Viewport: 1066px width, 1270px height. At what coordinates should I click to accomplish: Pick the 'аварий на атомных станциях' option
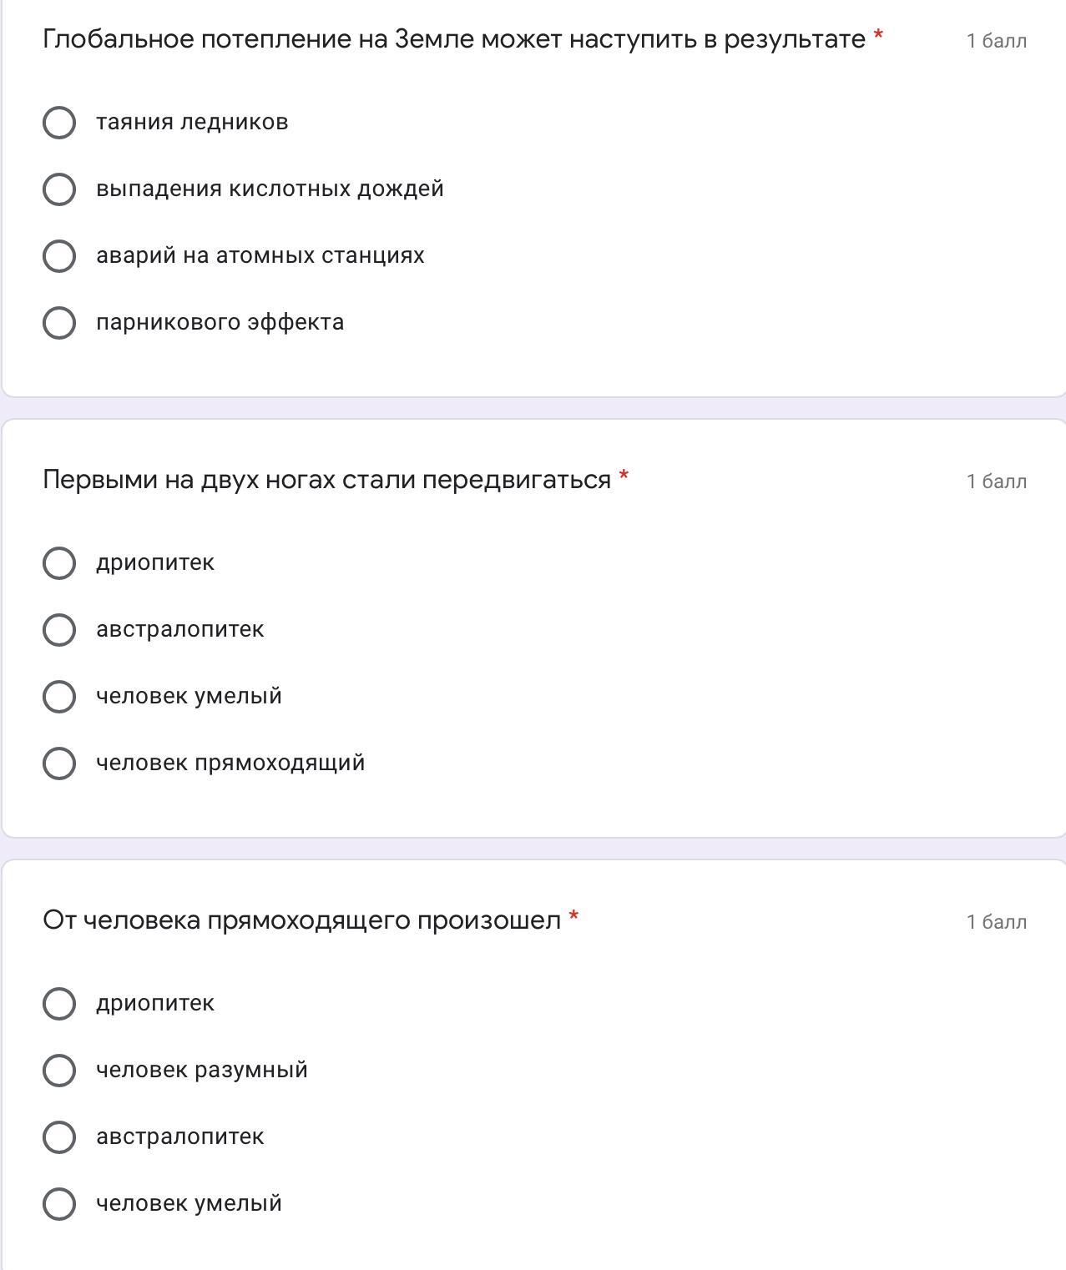point(59,256)
